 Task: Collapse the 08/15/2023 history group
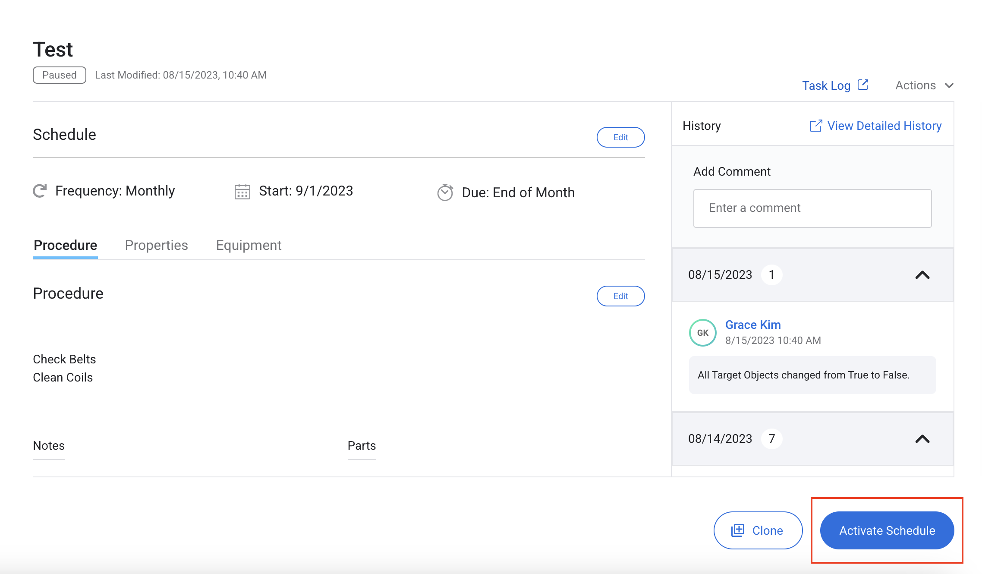922,275
